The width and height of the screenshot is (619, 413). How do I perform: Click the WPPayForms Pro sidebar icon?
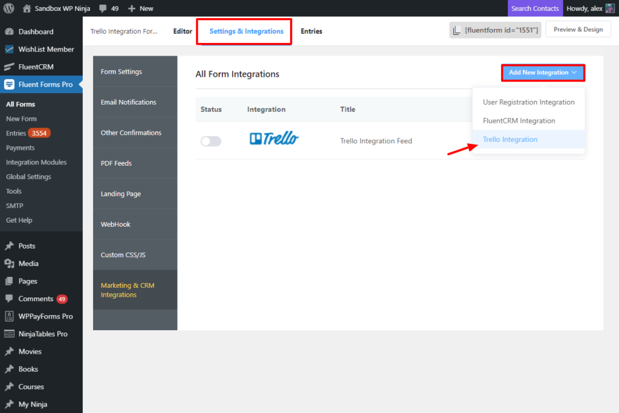pos(10,316)
